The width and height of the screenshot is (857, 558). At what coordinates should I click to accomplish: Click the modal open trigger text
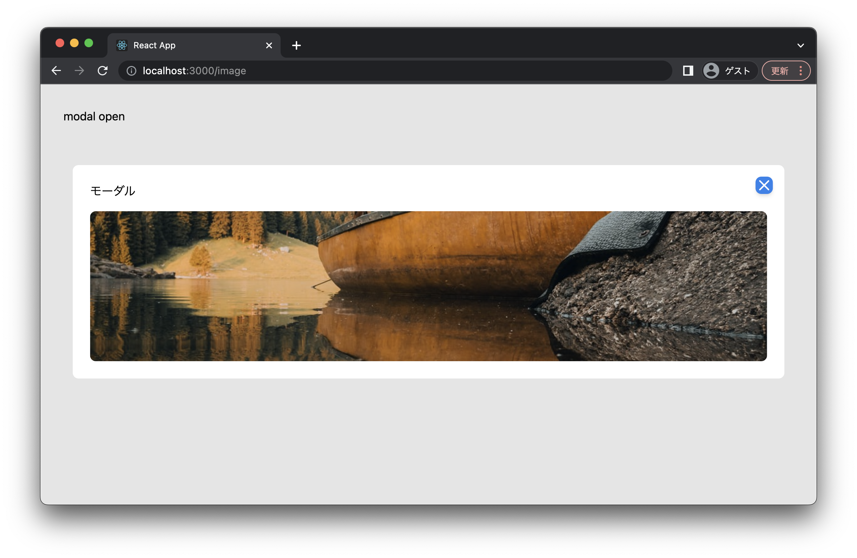coord(94,116)
